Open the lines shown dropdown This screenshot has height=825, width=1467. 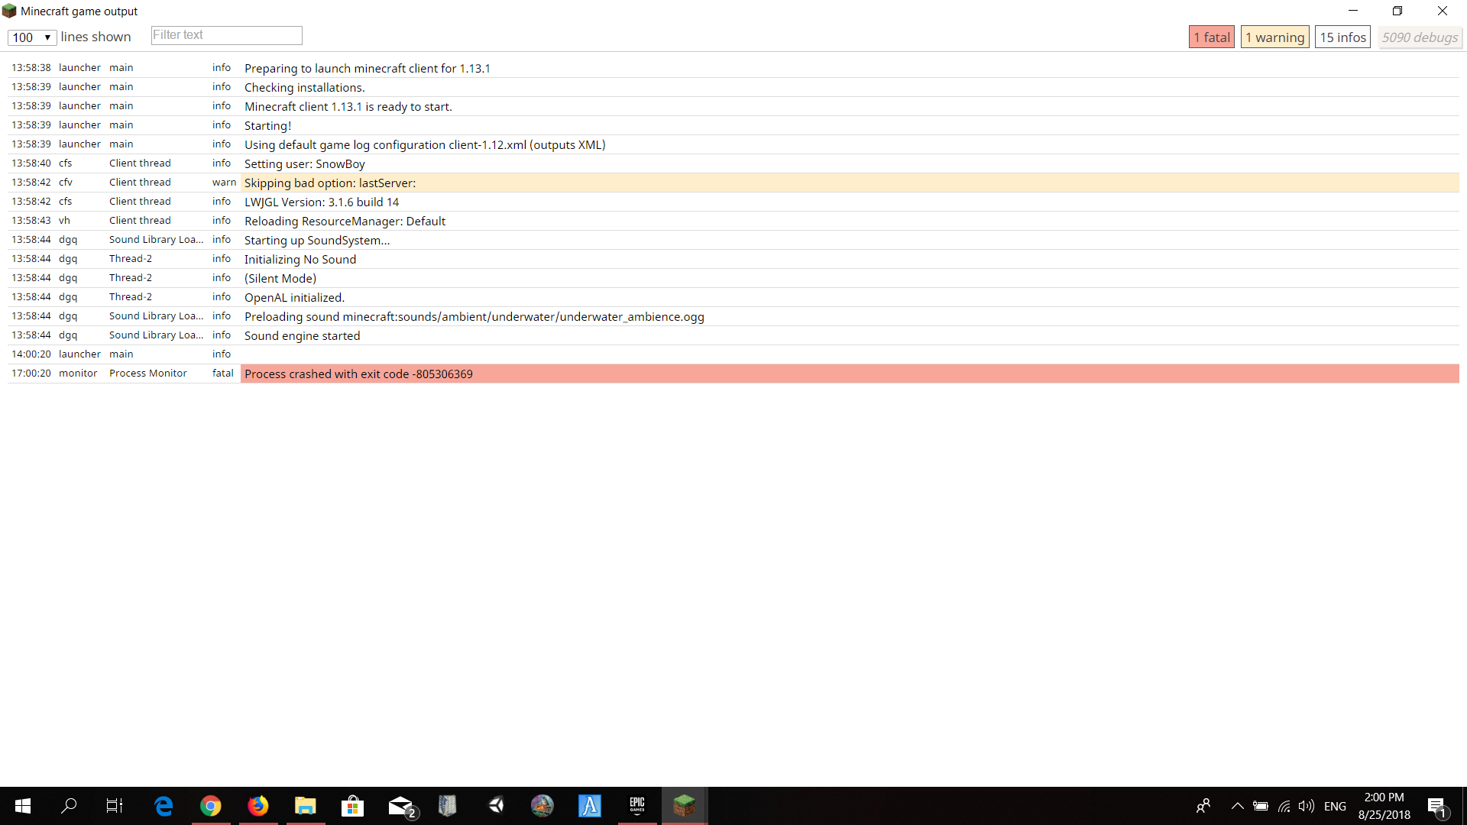(x=32, y=37)
